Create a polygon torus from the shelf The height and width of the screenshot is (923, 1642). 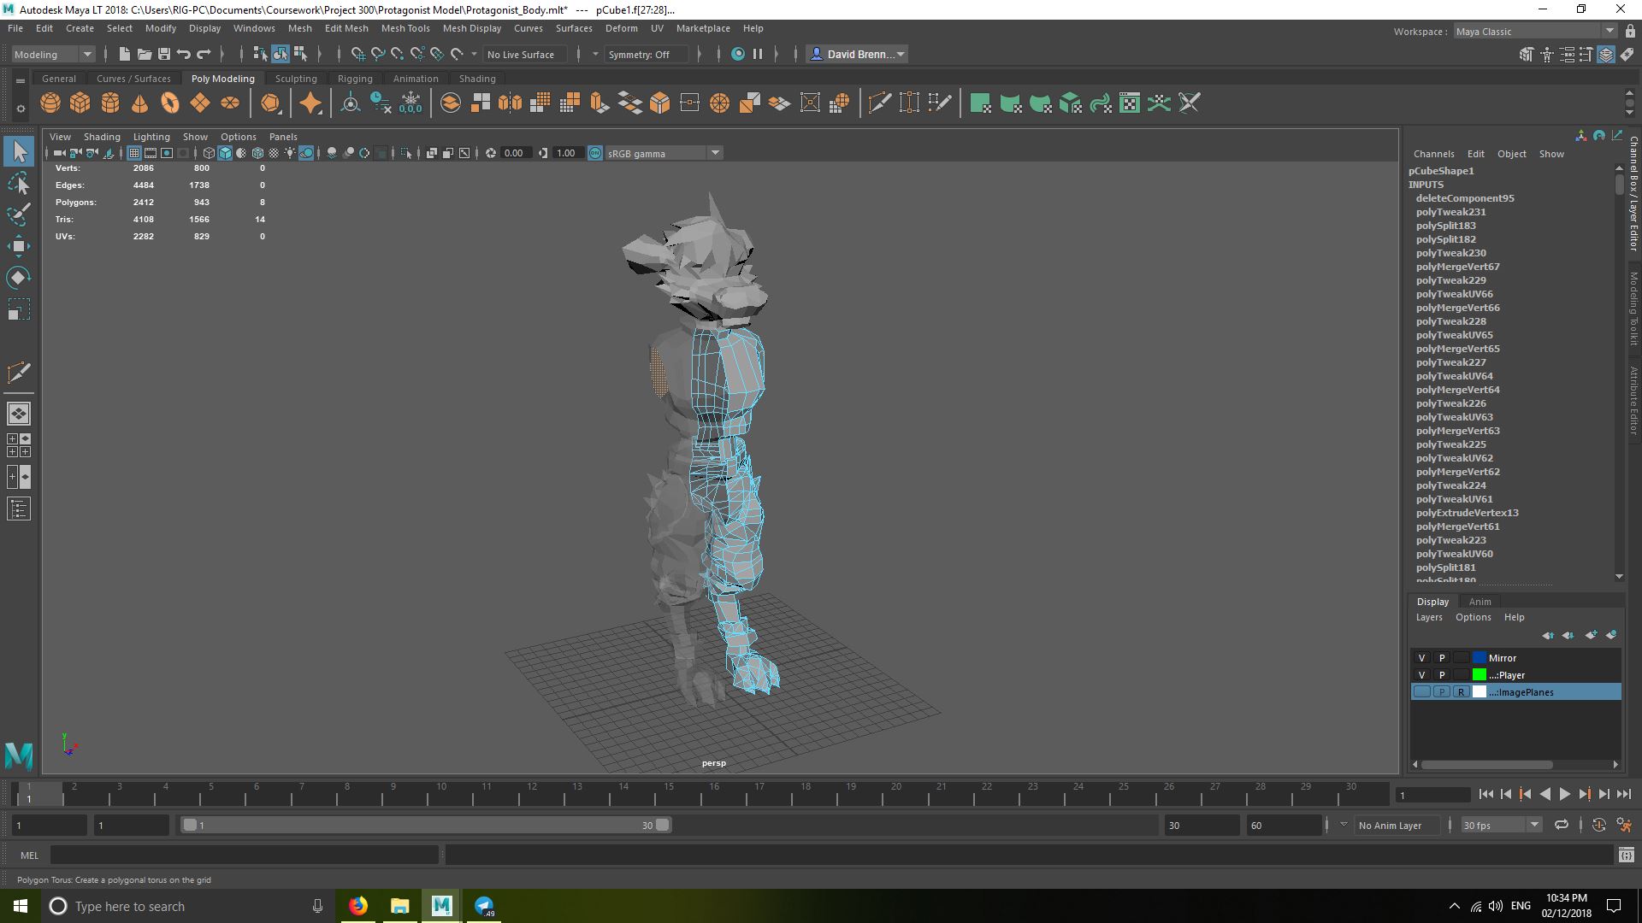pyautogui.click(x=170, y=103)
